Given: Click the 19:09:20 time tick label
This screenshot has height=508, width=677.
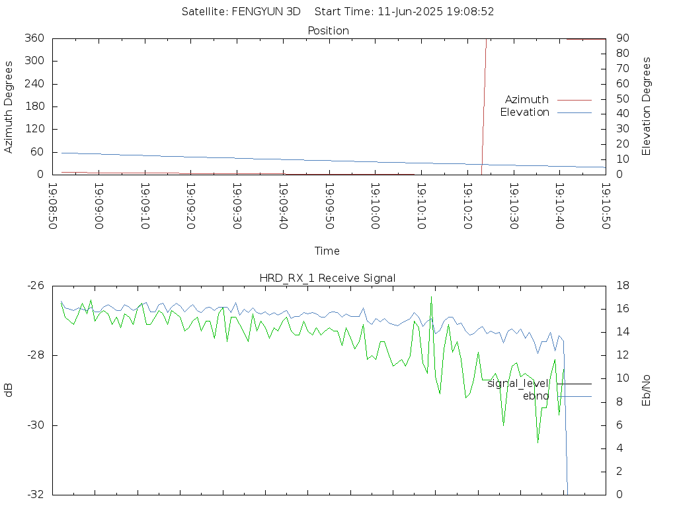Looking at the screenshot, I should click(191, 206).
